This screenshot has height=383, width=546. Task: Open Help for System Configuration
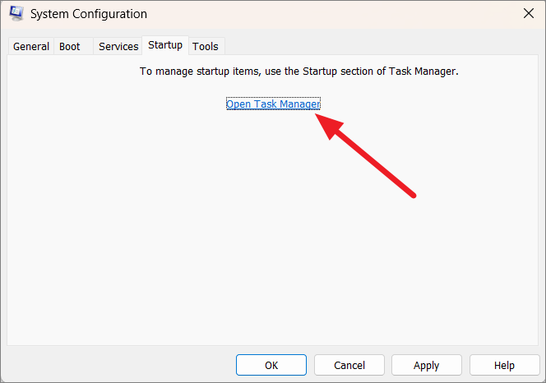pos(504,365)
